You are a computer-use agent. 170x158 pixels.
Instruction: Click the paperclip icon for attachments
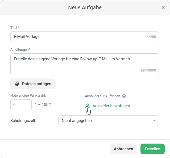[x=17, y=84]
